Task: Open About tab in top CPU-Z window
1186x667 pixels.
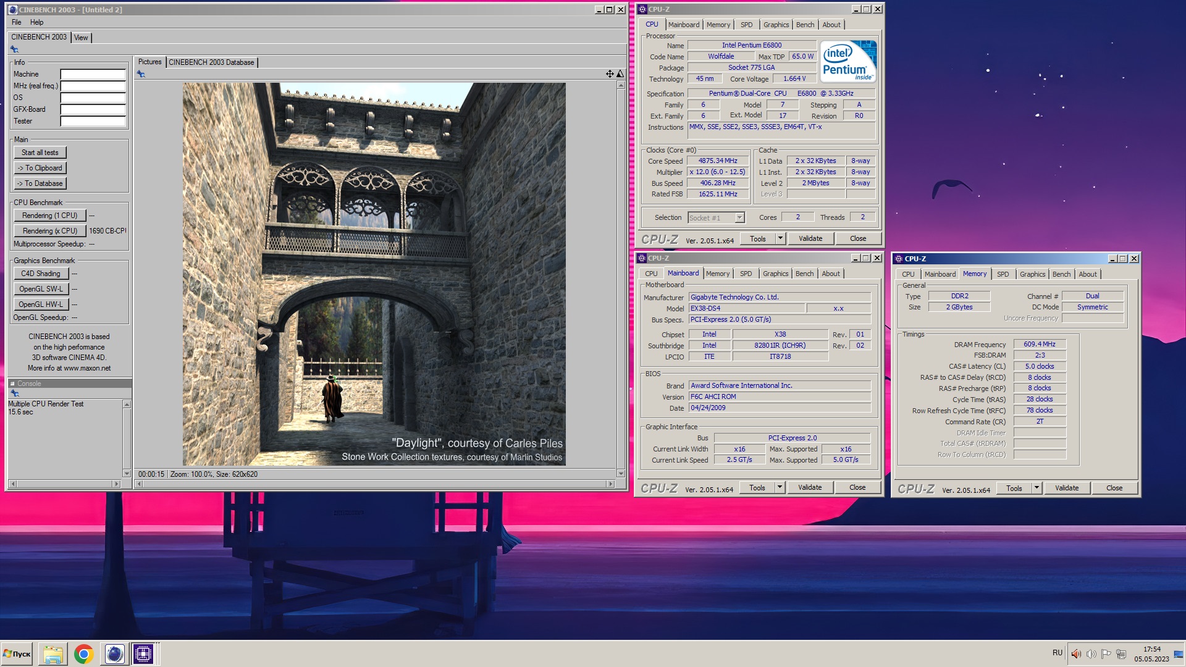Action: (831, 25)
